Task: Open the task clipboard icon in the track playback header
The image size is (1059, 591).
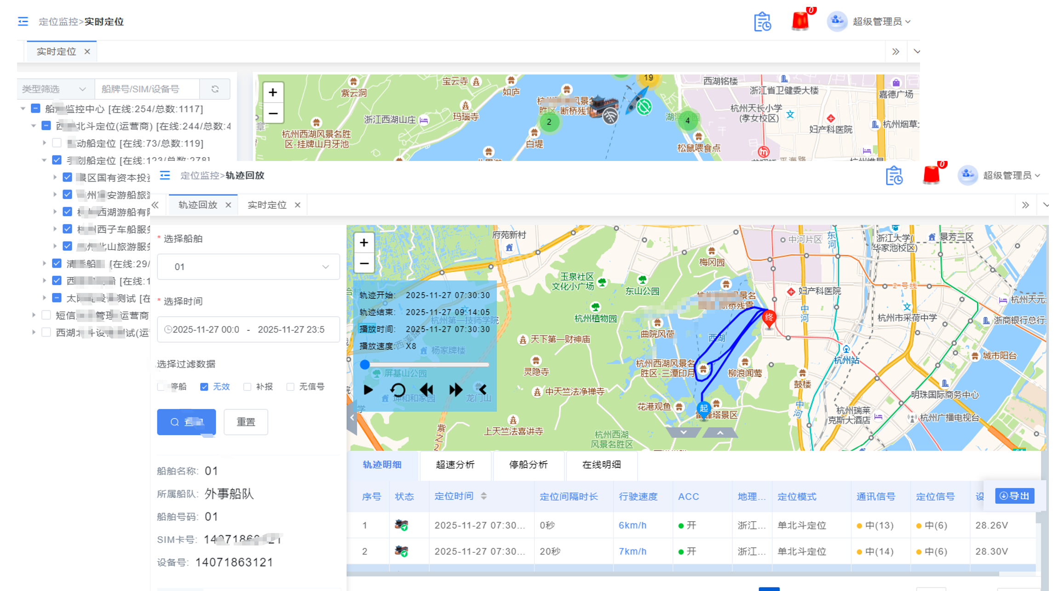Action: point(894,176)
